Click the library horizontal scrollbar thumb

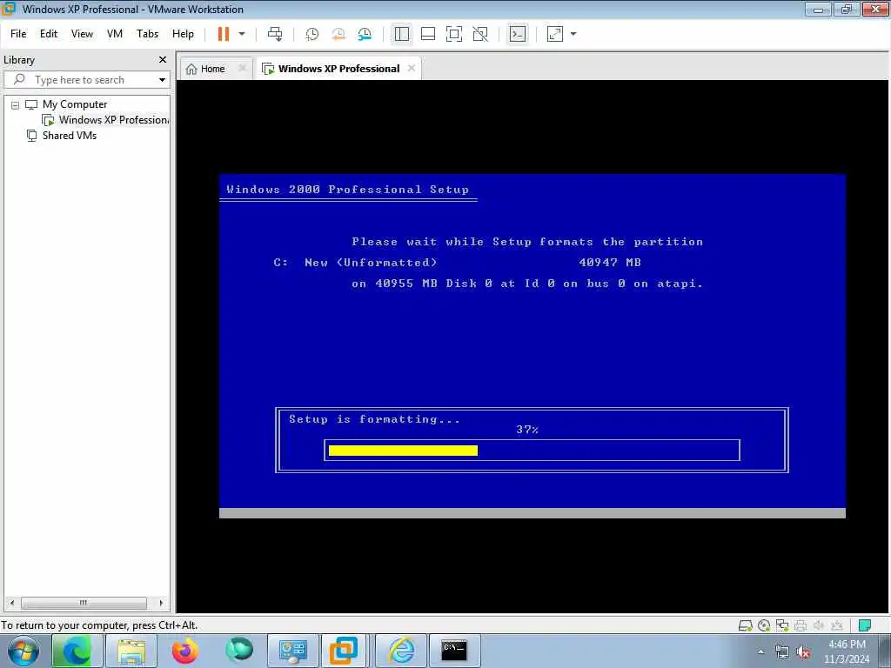click(84, 603)
